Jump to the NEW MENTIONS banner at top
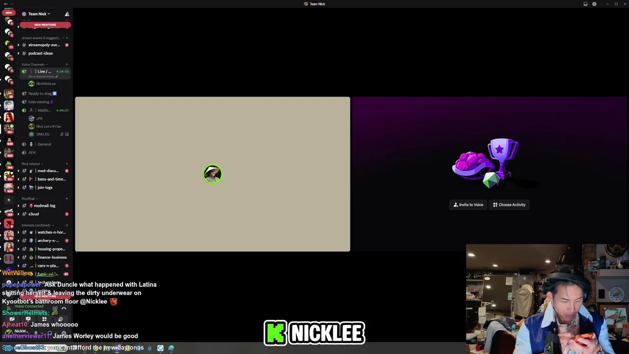629x354 pixels. pos(45,25)
